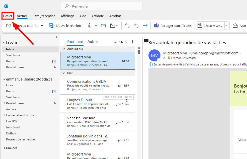The image size is (247, 159).
Task: Open the Fichier menu
Action: click(8, 16)
